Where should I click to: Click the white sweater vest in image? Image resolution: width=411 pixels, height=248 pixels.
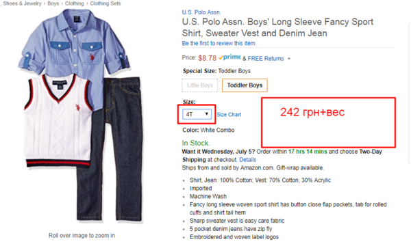(x=58, y=120)
